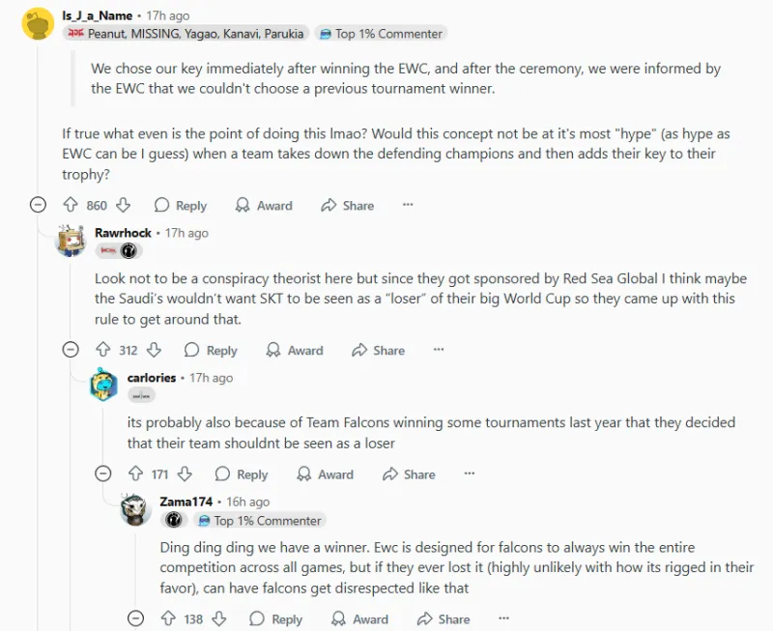This screenshot has width=773, height=631.
Task: Award Zama174's comment
Action: tap(360, 618)
